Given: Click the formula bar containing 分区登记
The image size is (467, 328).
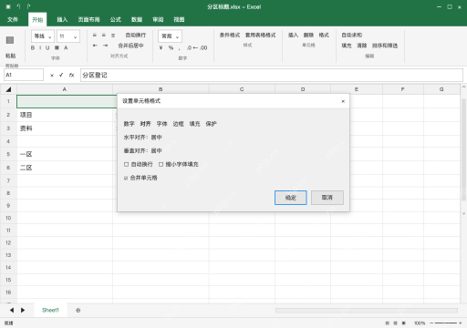Looking at the screenshot, I should point(272,76).
